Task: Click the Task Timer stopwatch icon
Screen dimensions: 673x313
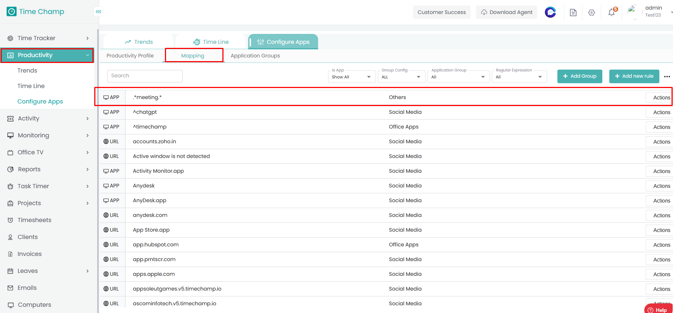Action: coord(10,186)
